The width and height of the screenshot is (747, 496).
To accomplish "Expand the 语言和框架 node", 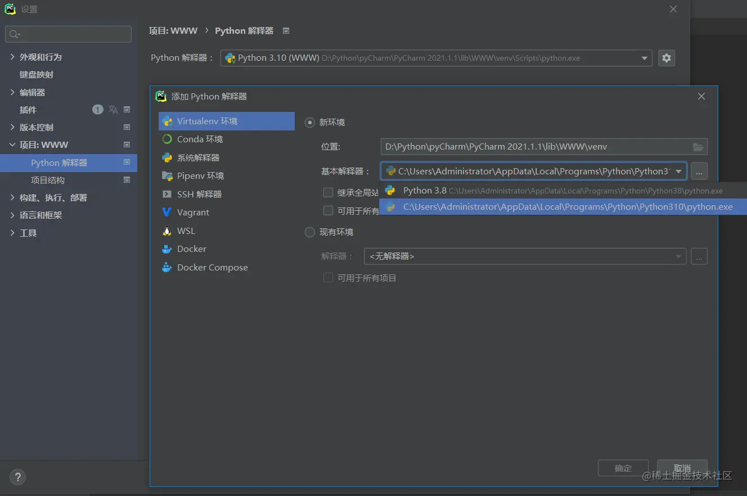I will pyautogui.click(x=12, y=215).
